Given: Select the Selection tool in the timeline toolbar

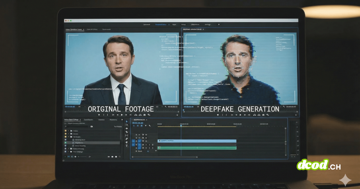Looking at the screenshot, I should (127, 121).
